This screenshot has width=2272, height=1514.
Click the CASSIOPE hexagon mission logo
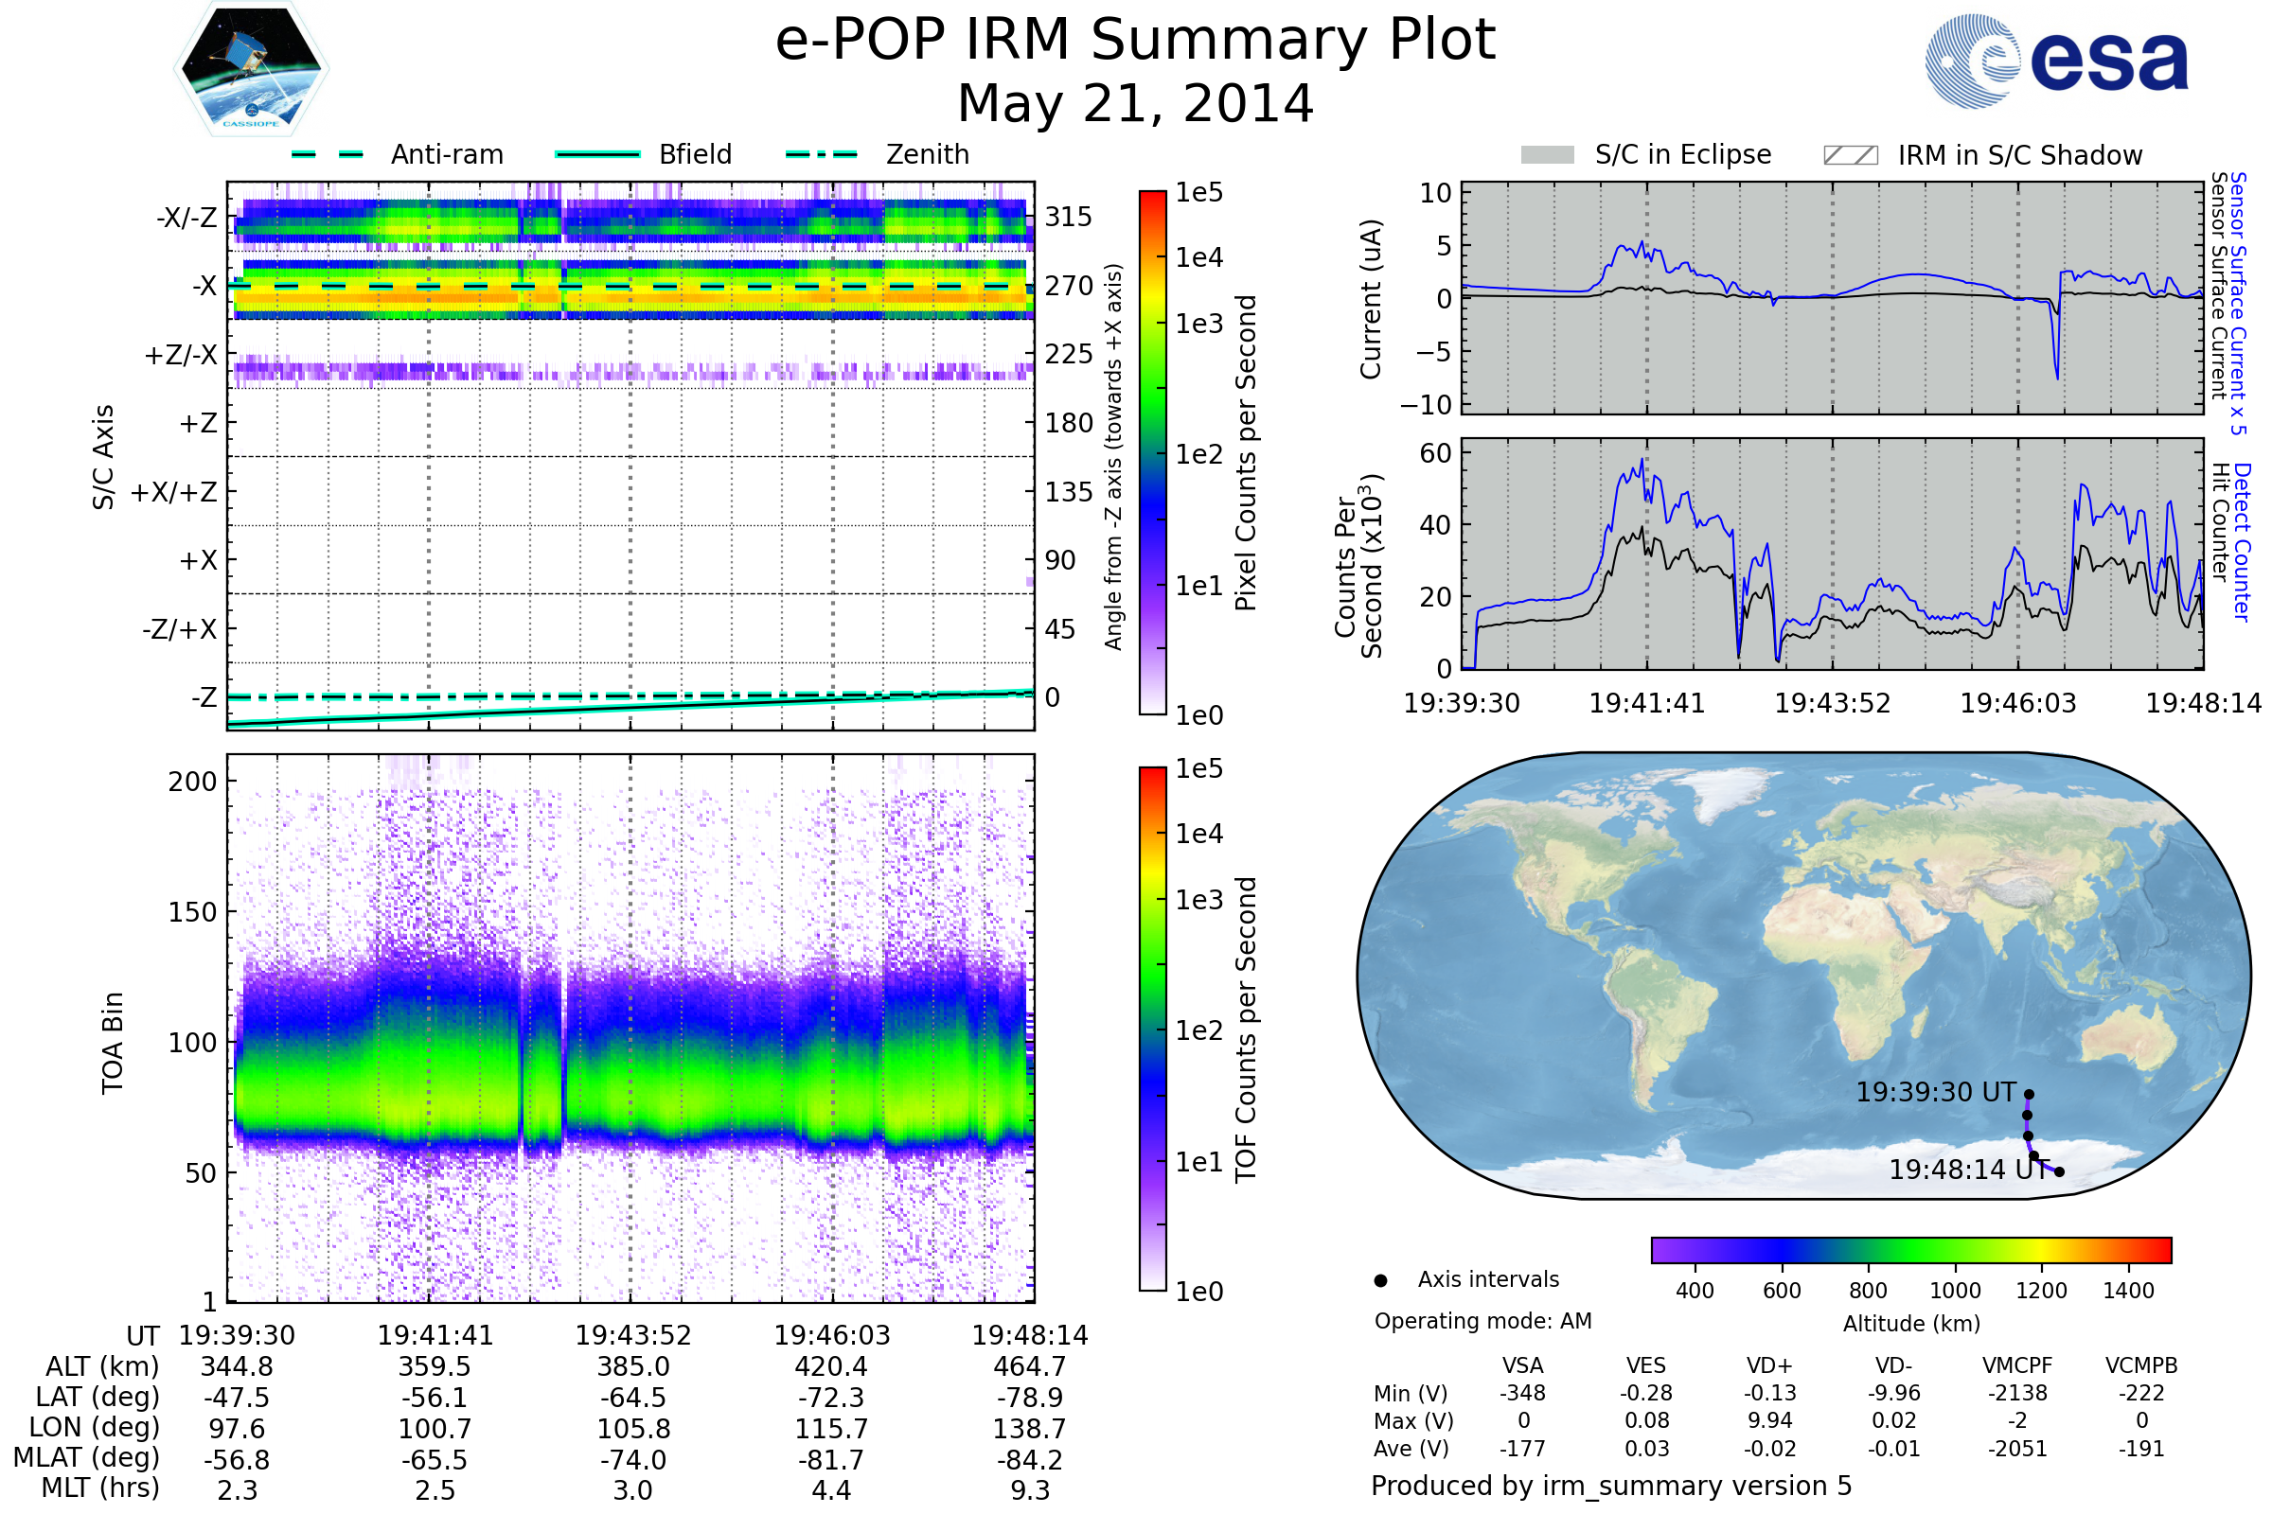[251, 69]
